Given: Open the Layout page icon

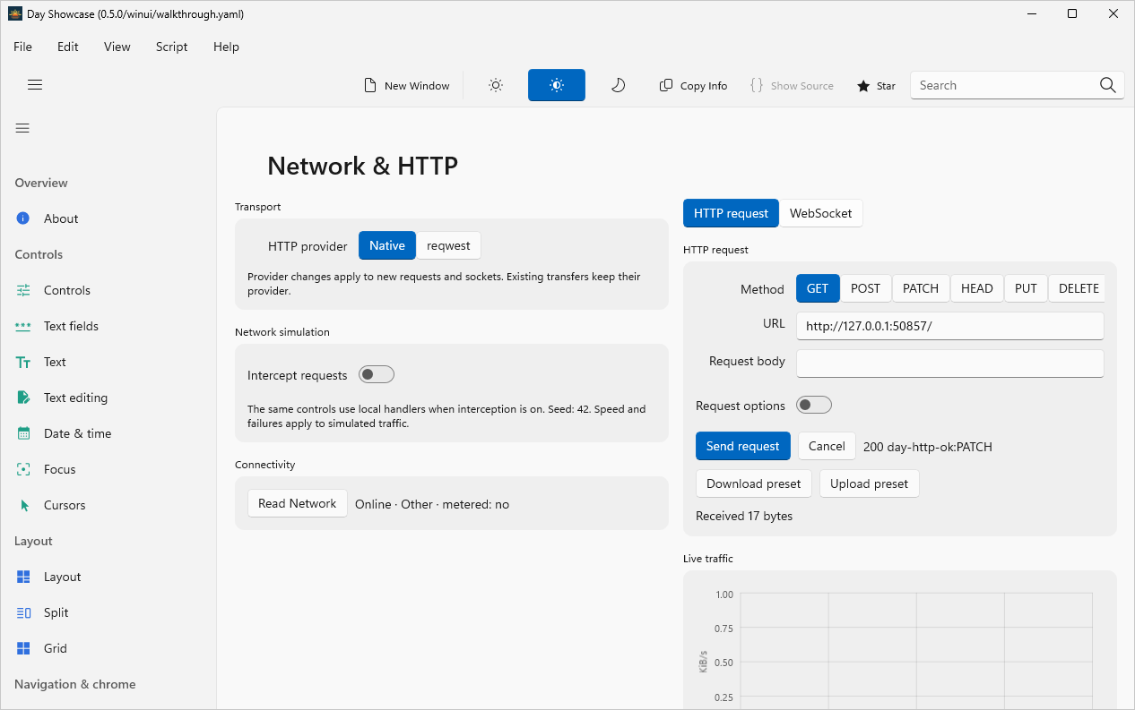Looking at the screenshot, I should tap(23, 577).
